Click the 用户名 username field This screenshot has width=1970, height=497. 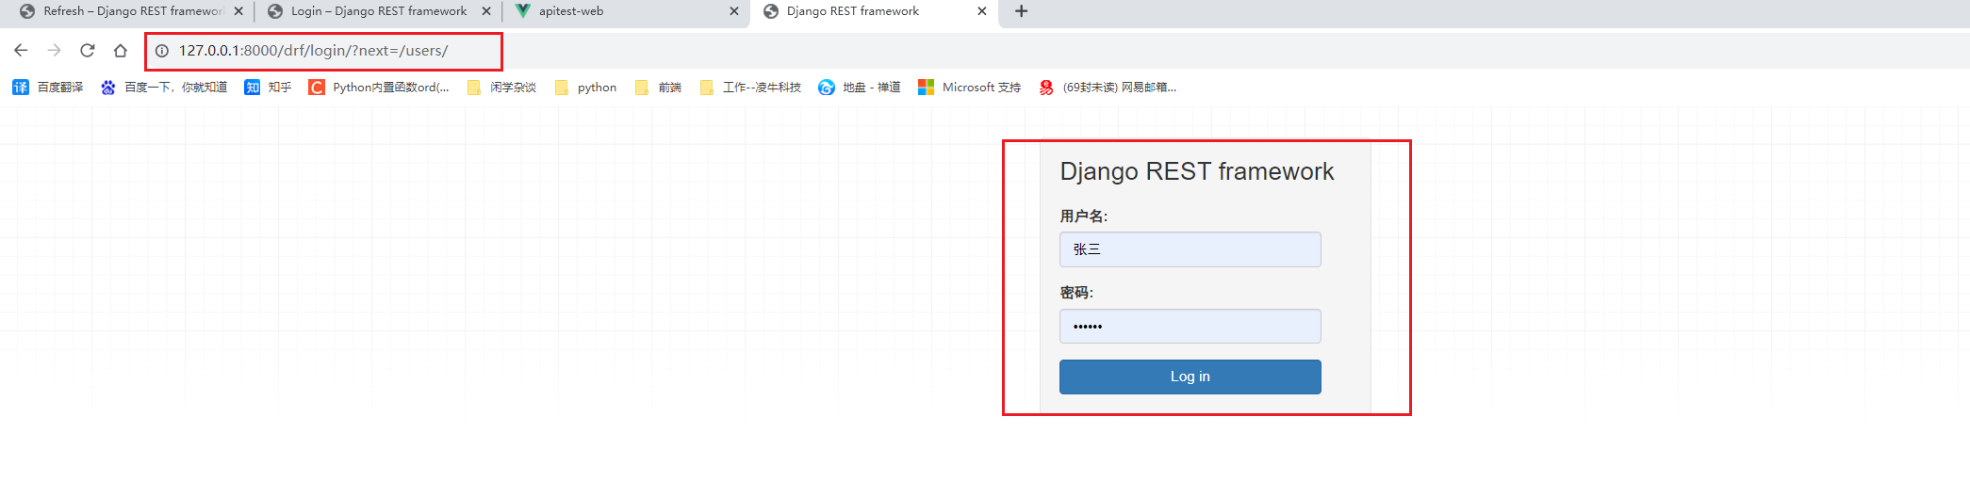[1190, 249]
